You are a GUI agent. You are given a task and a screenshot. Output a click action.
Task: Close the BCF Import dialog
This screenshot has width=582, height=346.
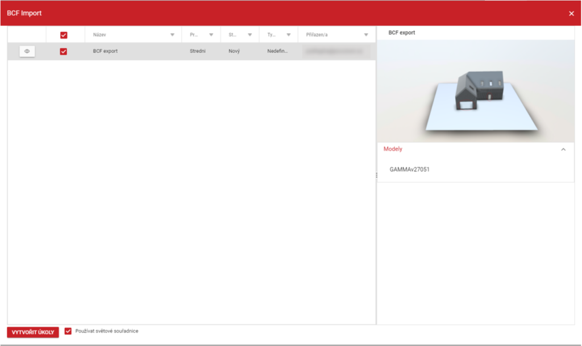pyautogui.click(x=571, y=14)
